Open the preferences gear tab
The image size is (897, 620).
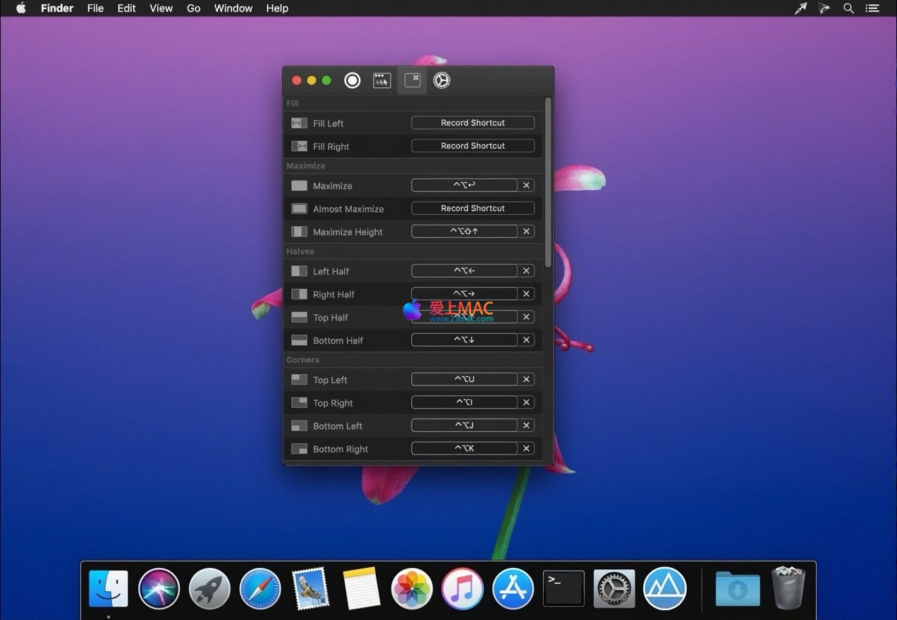441,80
